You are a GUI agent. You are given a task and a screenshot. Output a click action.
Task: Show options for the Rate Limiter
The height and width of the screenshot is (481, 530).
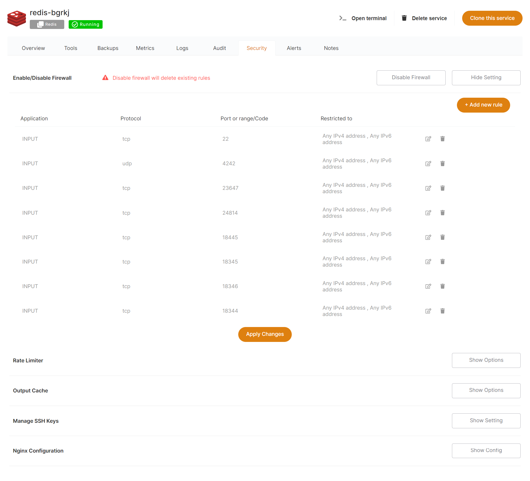tap(486, 360)
